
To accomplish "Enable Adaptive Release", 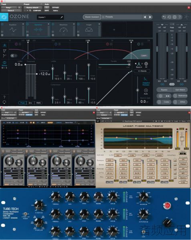I will [x=146, y=81].
